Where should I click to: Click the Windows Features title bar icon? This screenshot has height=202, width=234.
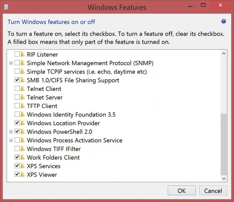pyautogui.click(x=6, y=7)
